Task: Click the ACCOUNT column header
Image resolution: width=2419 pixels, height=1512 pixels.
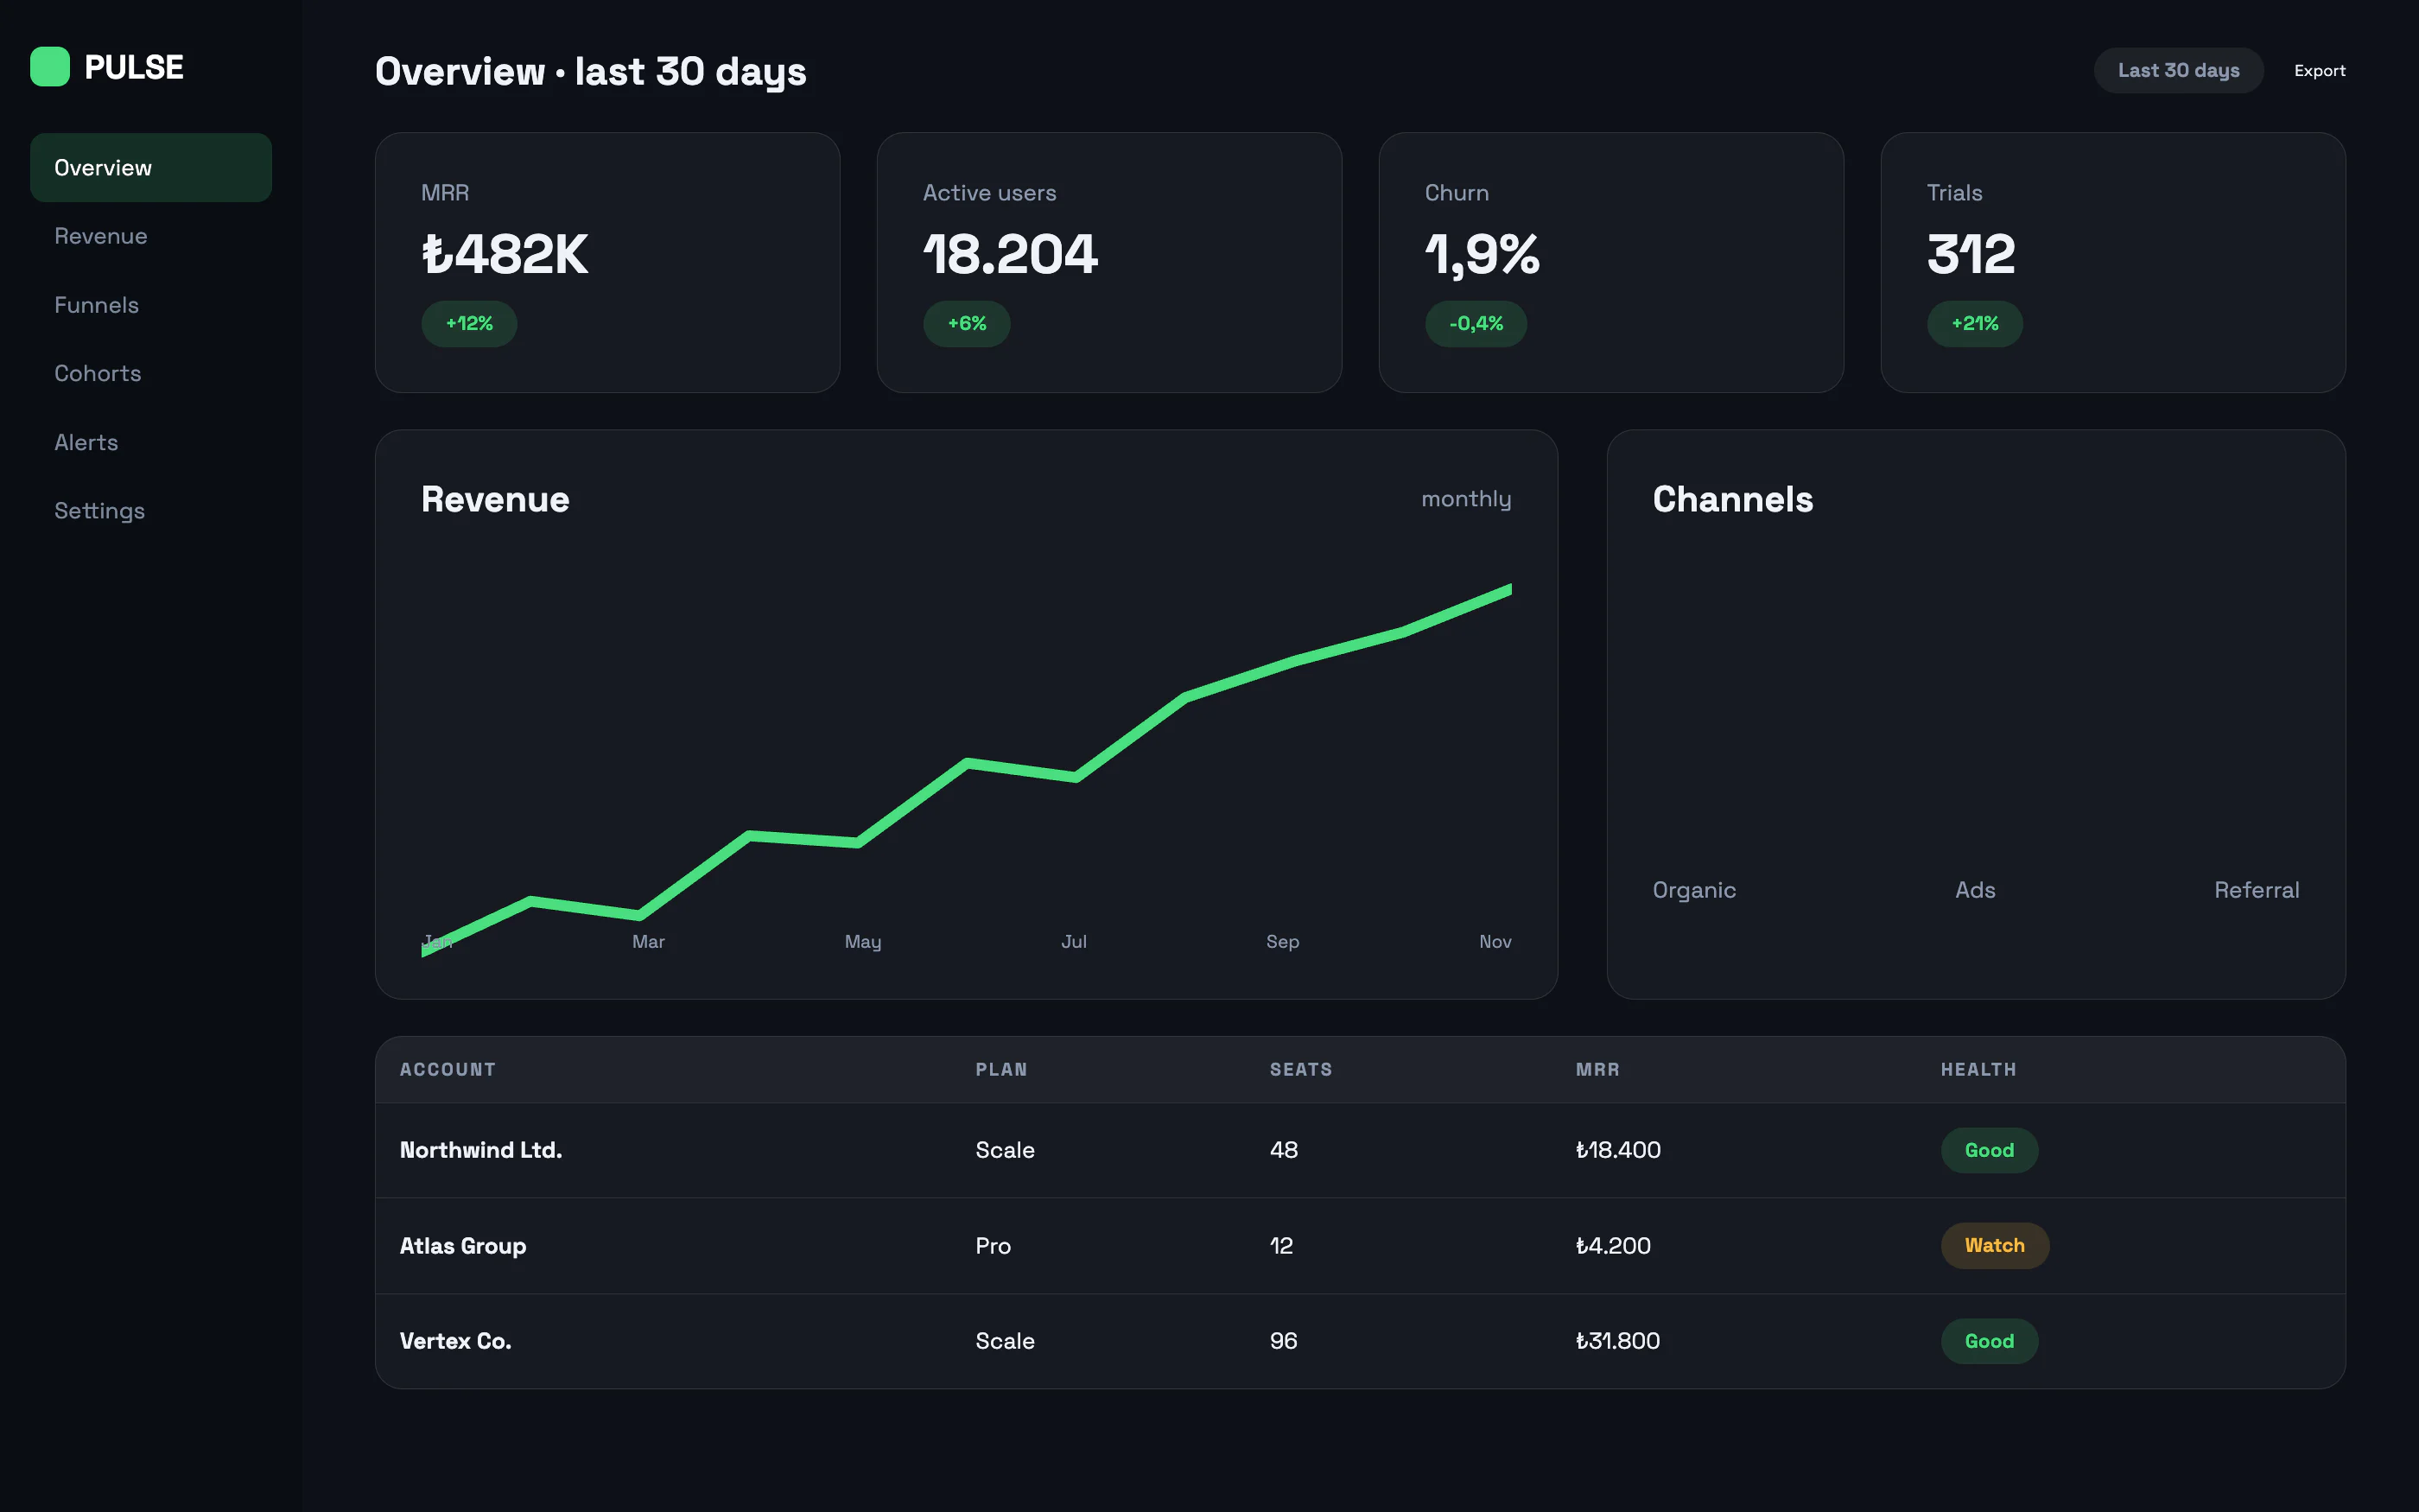Action: [447, 1070]
